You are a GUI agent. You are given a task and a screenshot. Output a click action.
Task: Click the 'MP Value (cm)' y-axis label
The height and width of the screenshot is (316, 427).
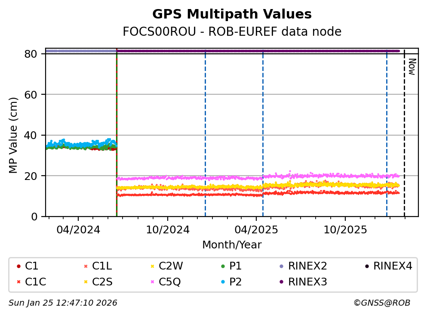pyautogui.click(x=14, y=135)
